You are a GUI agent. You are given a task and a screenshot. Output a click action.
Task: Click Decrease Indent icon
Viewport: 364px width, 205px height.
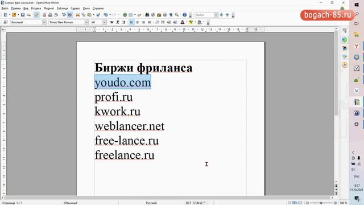(169, 22)
